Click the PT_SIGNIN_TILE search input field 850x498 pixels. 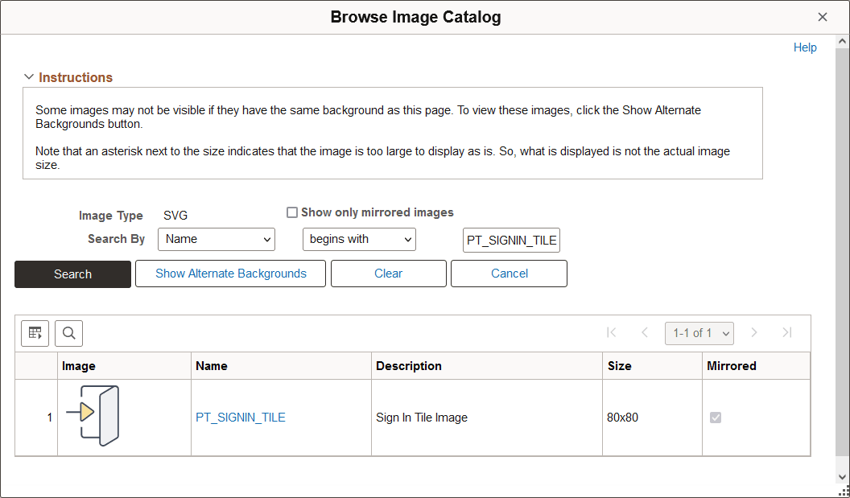coord(511,239)
